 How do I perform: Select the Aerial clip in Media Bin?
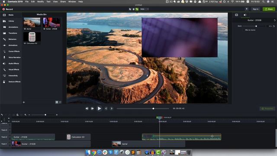point(32,24)
